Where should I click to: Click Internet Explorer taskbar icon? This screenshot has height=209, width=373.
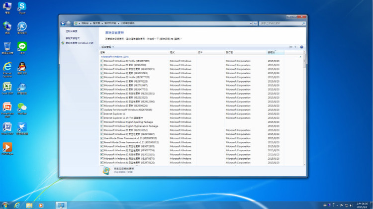pyautogui.click(x=17, y=205)
